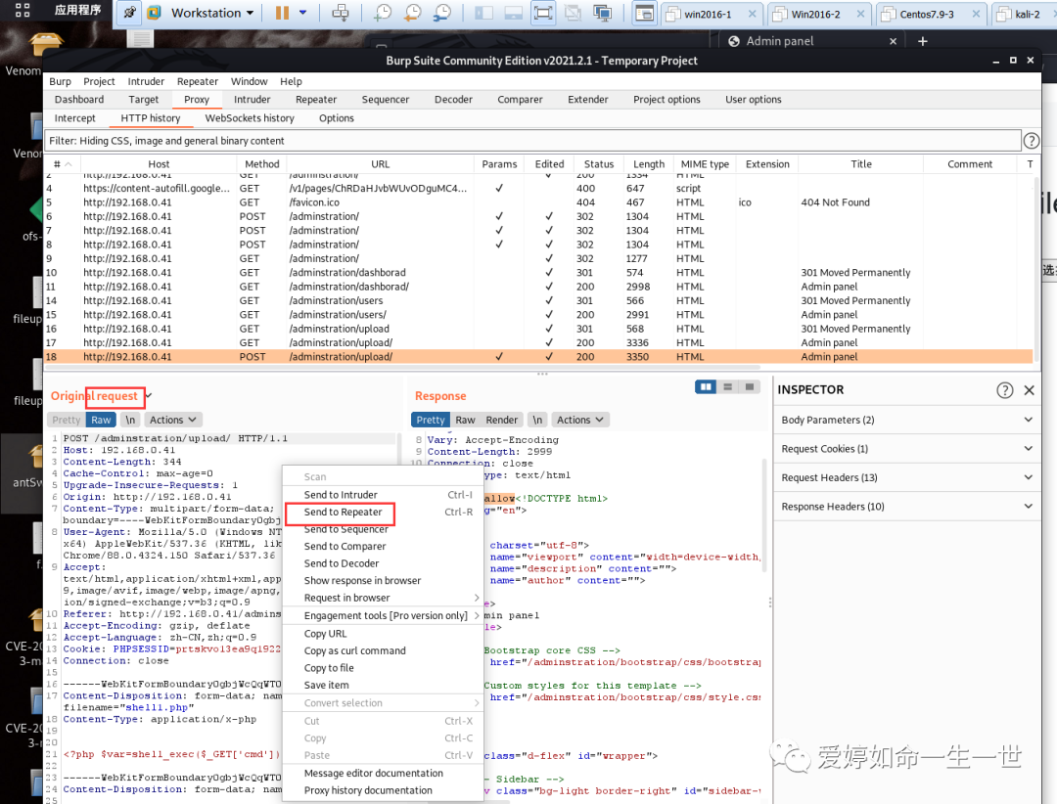This screenshot has height=804, width=1057.
Task: Click the VMware library window icon
Action: click(644, 13)
